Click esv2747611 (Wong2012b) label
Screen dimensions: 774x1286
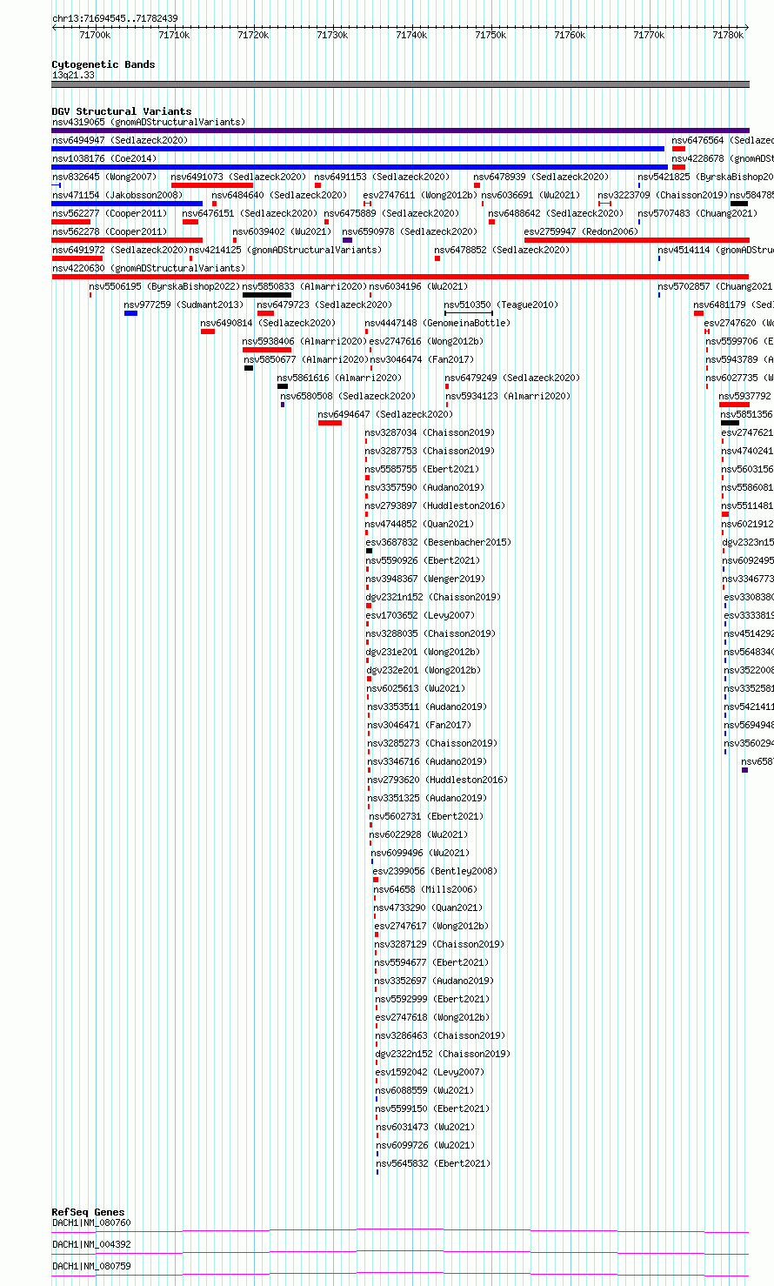coord(420,195)
